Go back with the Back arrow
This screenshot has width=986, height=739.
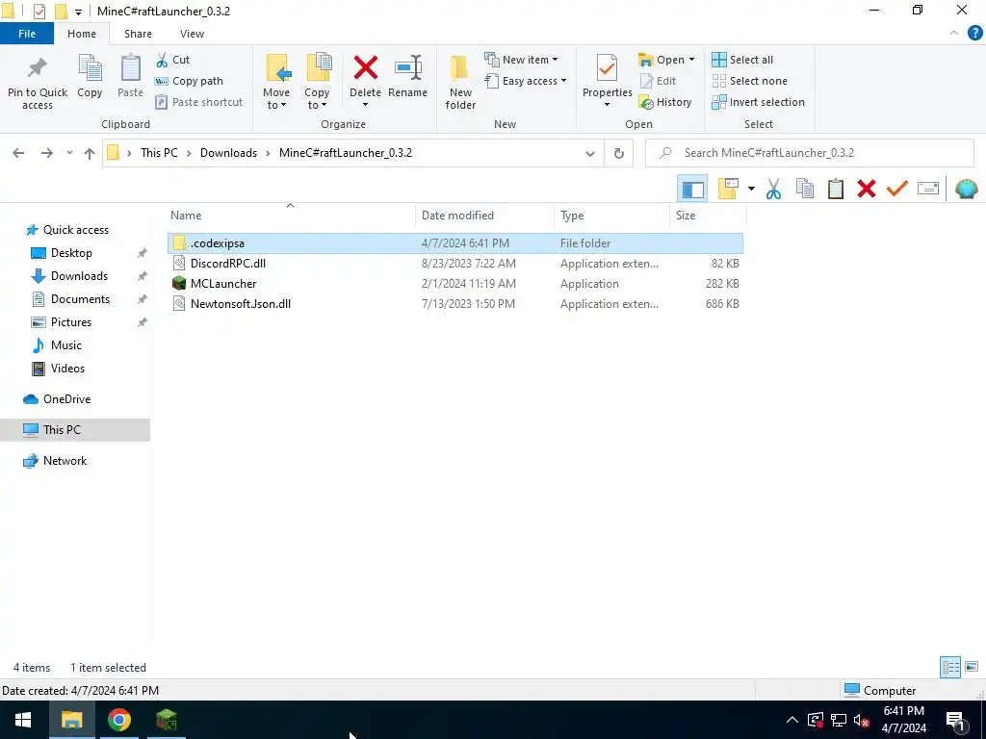coord(18,153)
